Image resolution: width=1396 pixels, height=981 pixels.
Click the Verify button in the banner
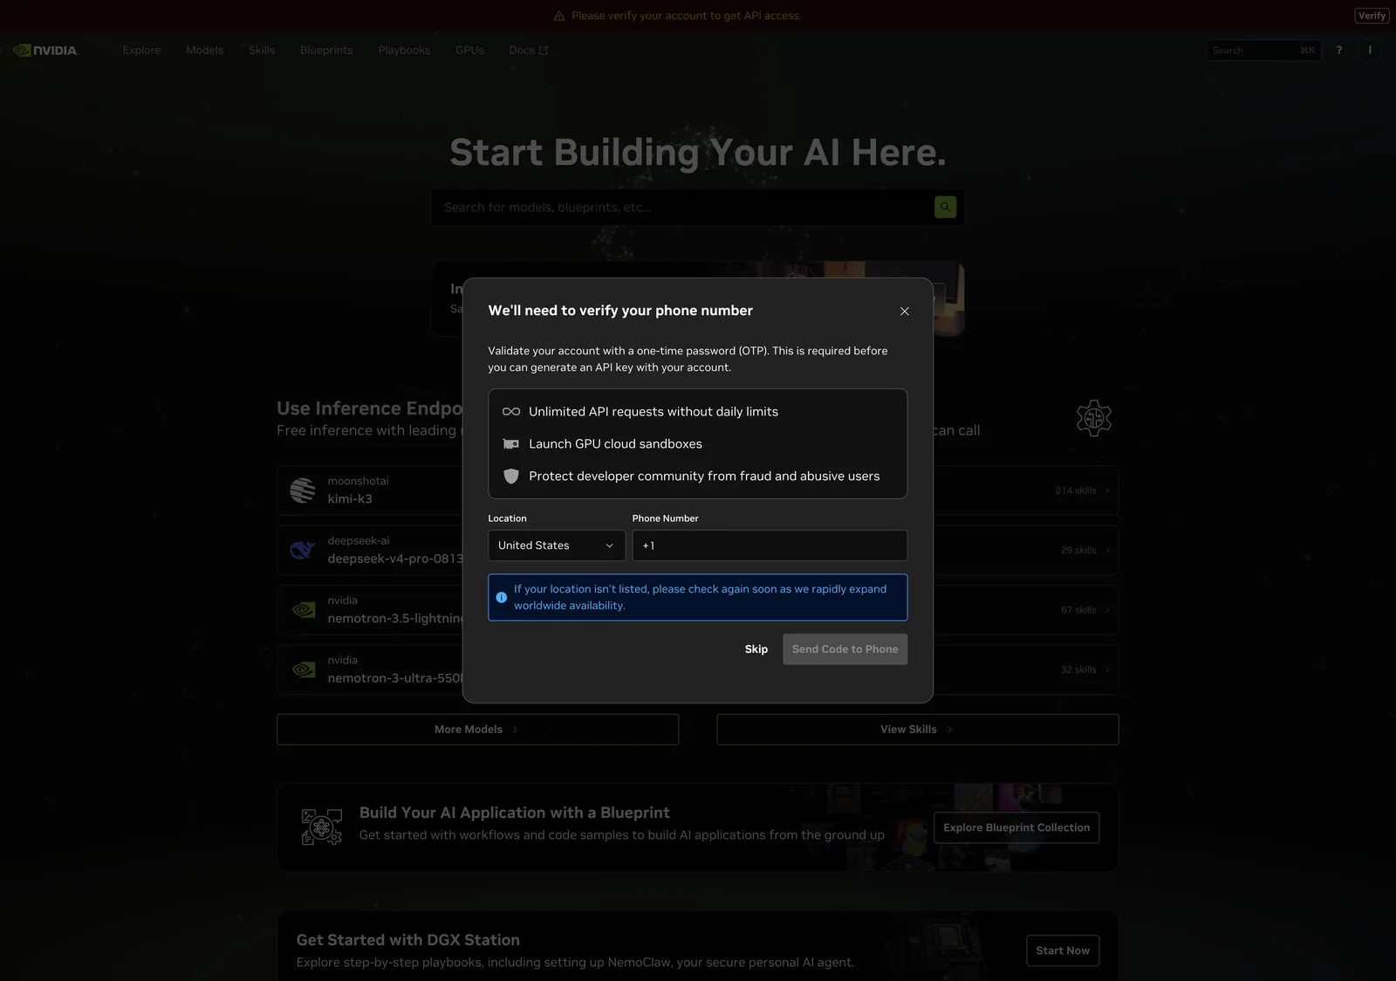1372,16
